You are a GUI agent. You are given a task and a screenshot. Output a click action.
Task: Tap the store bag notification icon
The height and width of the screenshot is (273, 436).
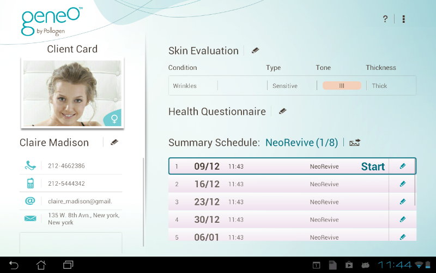pyautogui.click(x=349, y=265)
